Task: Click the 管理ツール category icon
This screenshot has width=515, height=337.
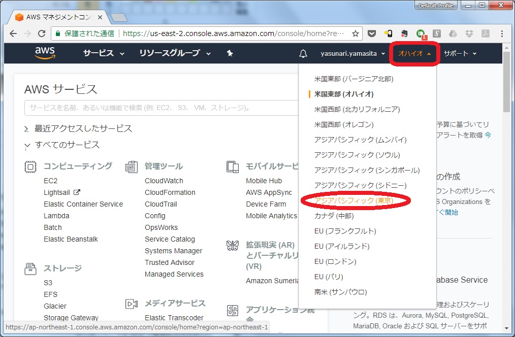Action: point(132,166)
